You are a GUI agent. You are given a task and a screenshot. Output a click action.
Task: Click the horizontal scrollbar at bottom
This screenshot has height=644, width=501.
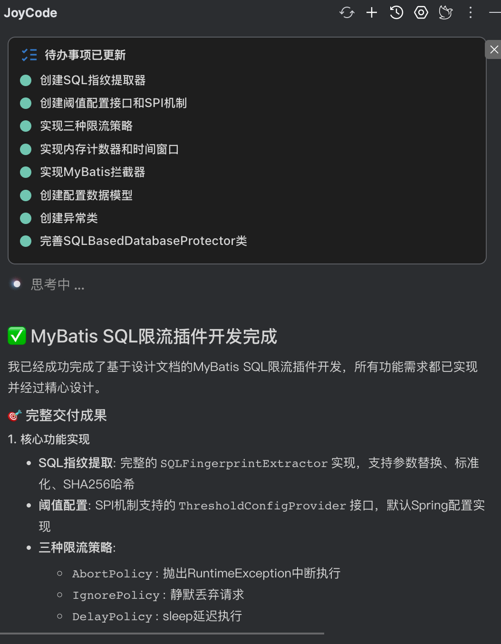162,634
